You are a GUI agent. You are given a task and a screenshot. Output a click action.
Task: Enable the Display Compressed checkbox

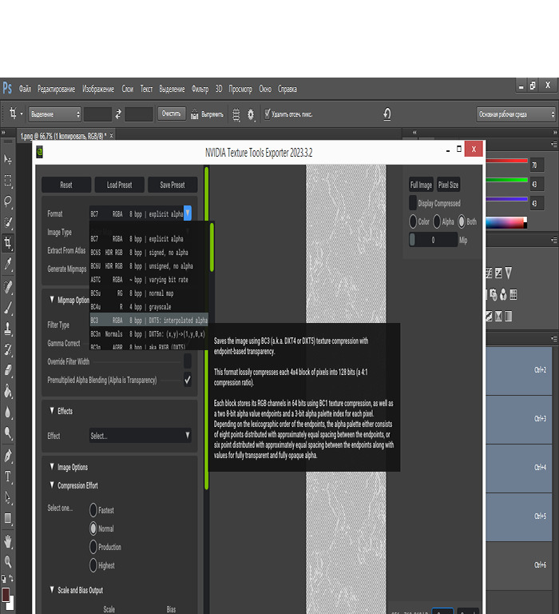pyautogui.click(x=413, y=203)
